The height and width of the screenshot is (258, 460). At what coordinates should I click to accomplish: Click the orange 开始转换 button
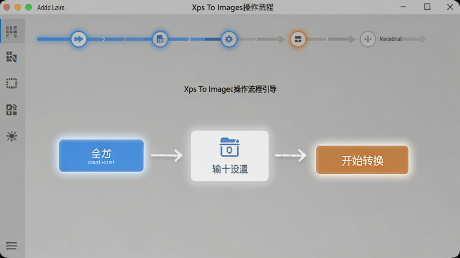click(363, 160)
